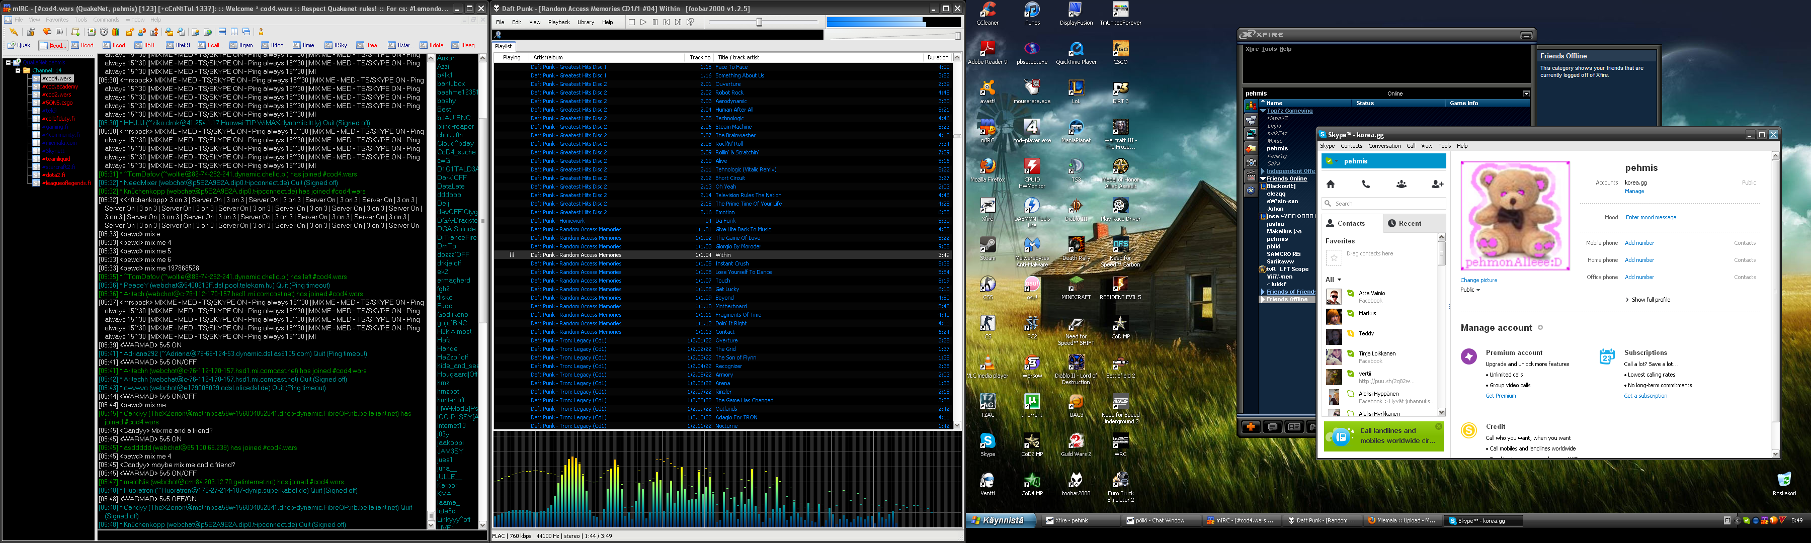The image size is (1811, 543).
Task: Click Change picture link in Skype
Action: click(x=1478, y=280)
